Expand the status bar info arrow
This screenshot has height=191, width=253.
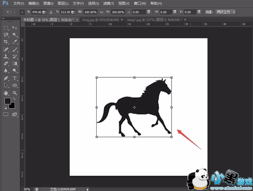[x=88, y=189]
